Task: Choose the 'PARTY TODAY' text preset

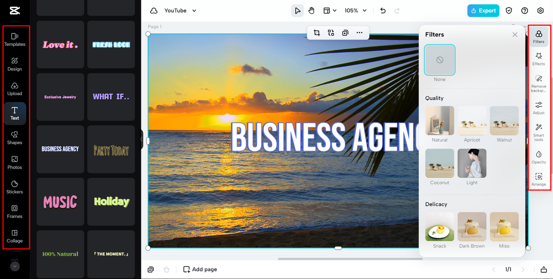Action: click(x=111, y=149)
